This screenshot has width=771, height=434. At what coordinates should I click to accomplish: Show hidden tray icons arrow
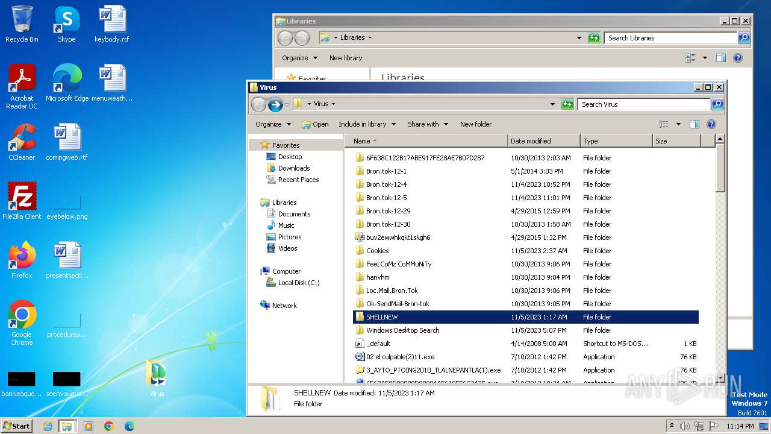pyautogui.click(x=672, y=426)
